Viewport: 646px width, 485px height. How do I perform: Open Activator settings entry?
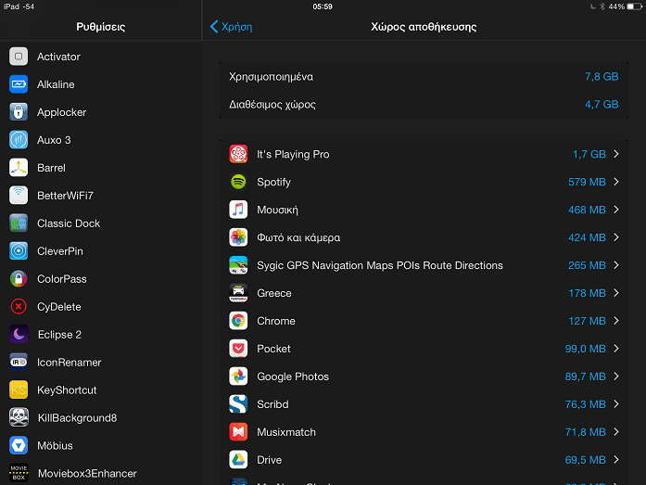tap(101, 57)
